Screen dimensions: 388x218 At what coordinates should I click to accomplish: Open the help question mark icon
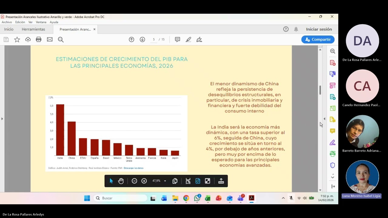pos(286,29)
